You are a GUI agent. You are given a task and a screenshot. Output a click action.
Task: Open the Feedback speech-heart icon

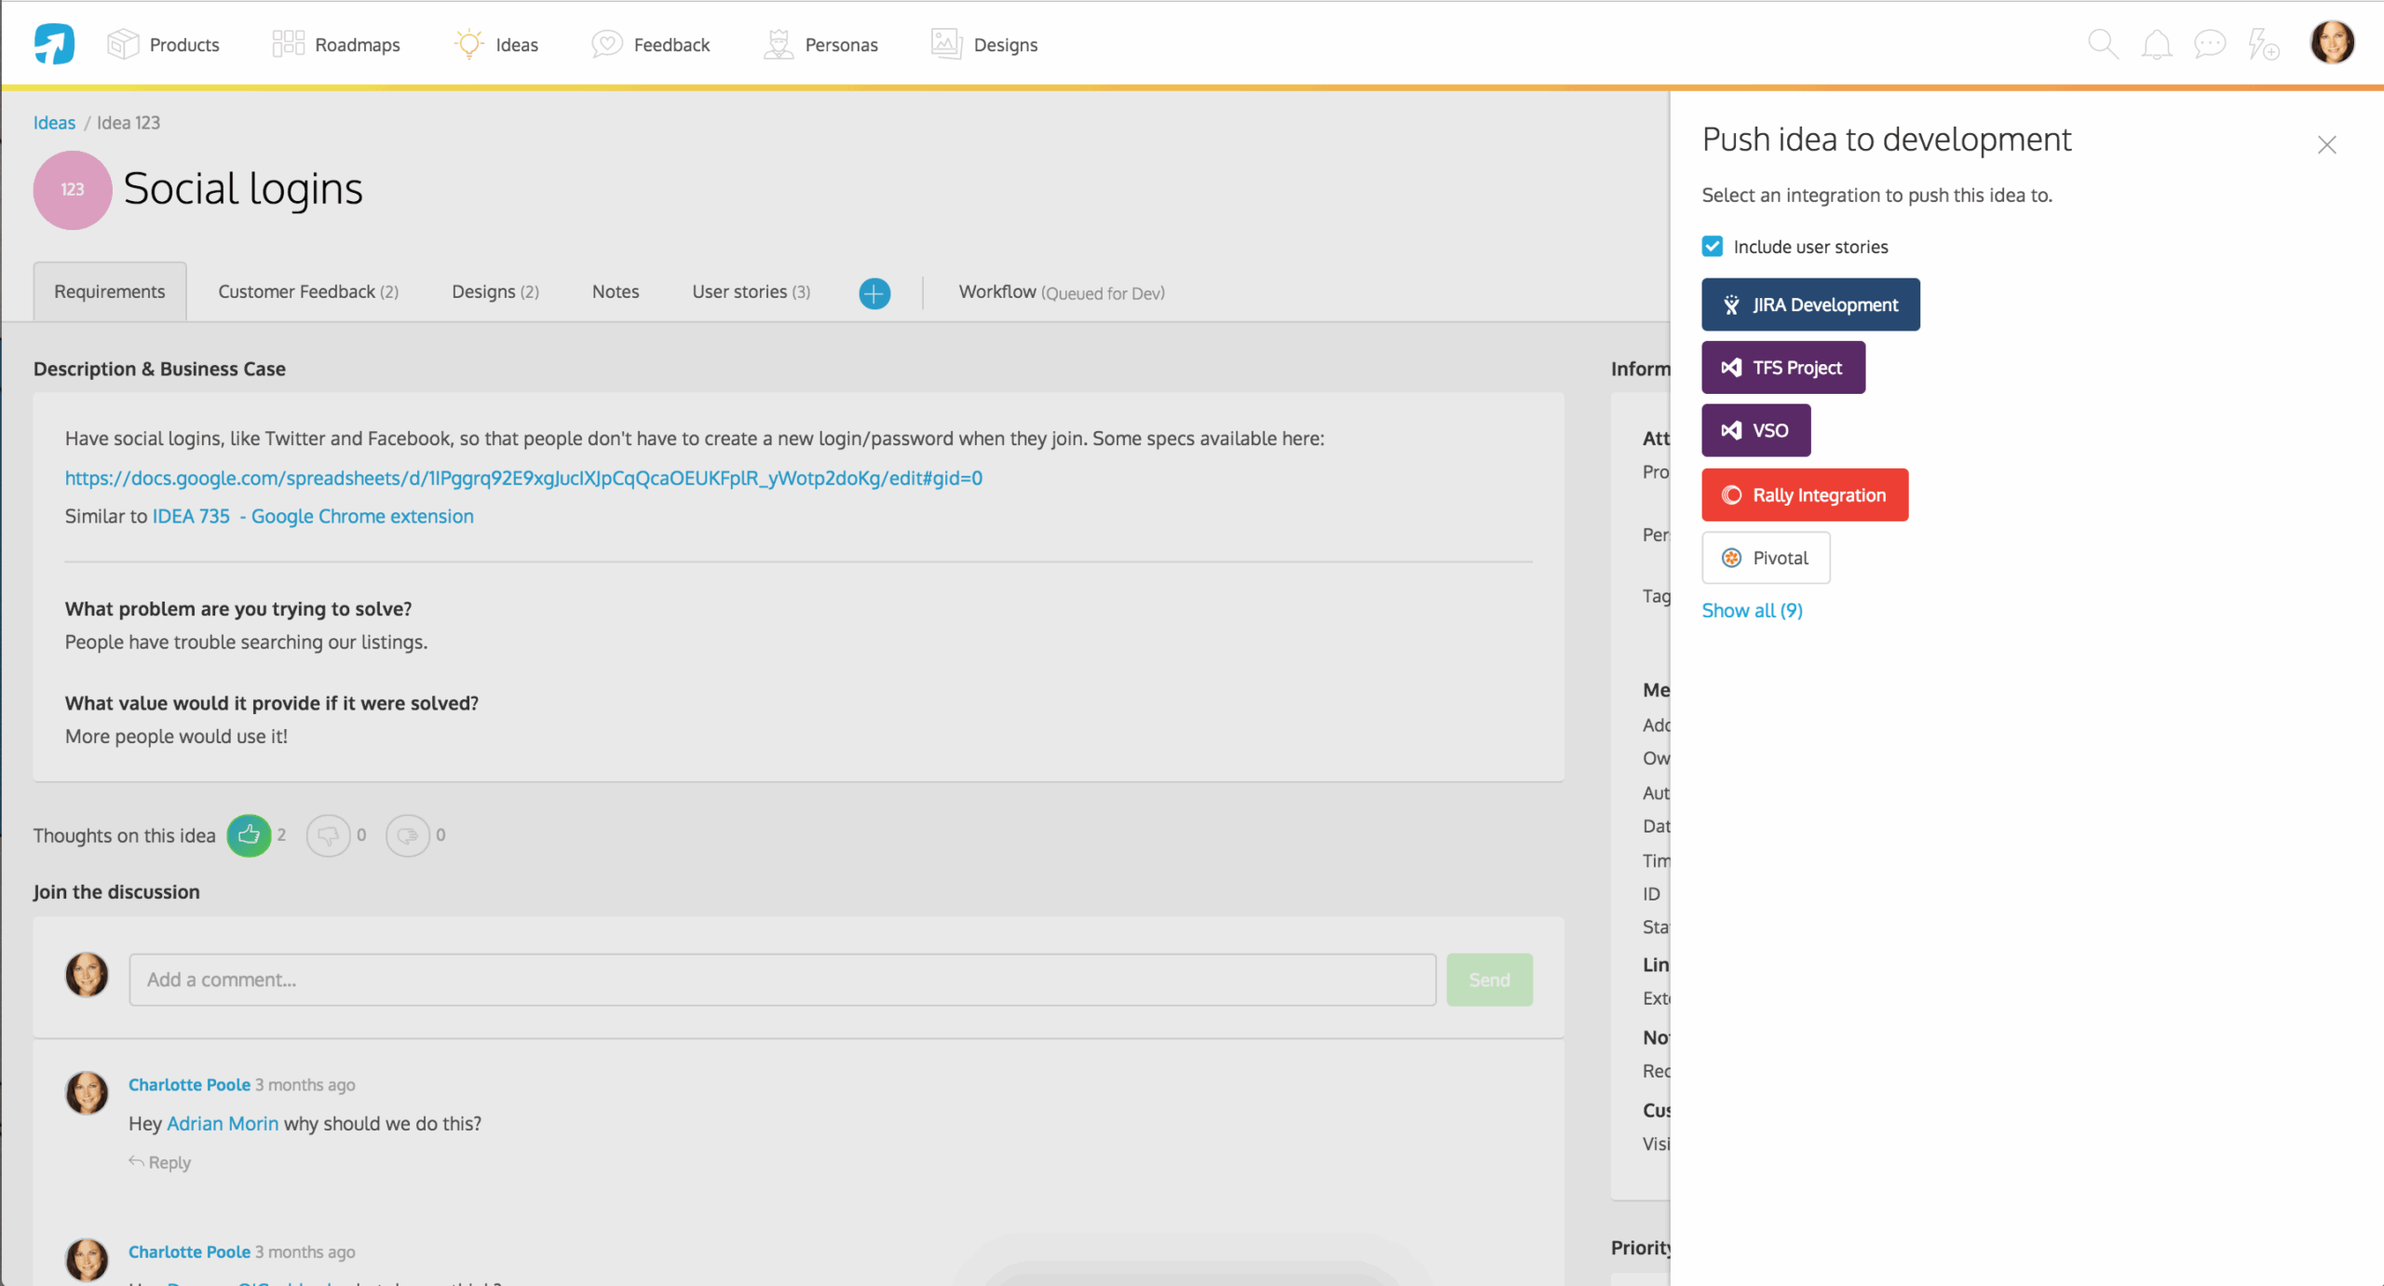point(606,44)
